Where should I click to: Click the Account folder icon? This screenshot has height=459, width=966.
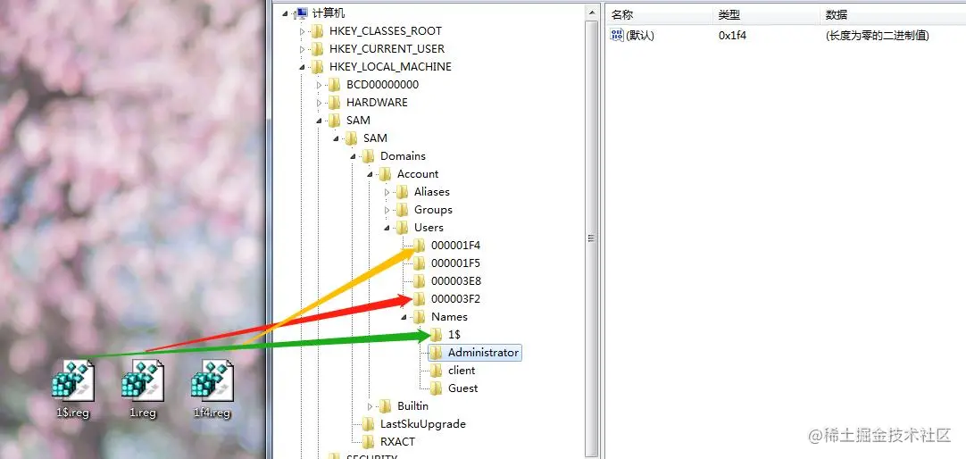coord(386,174)
